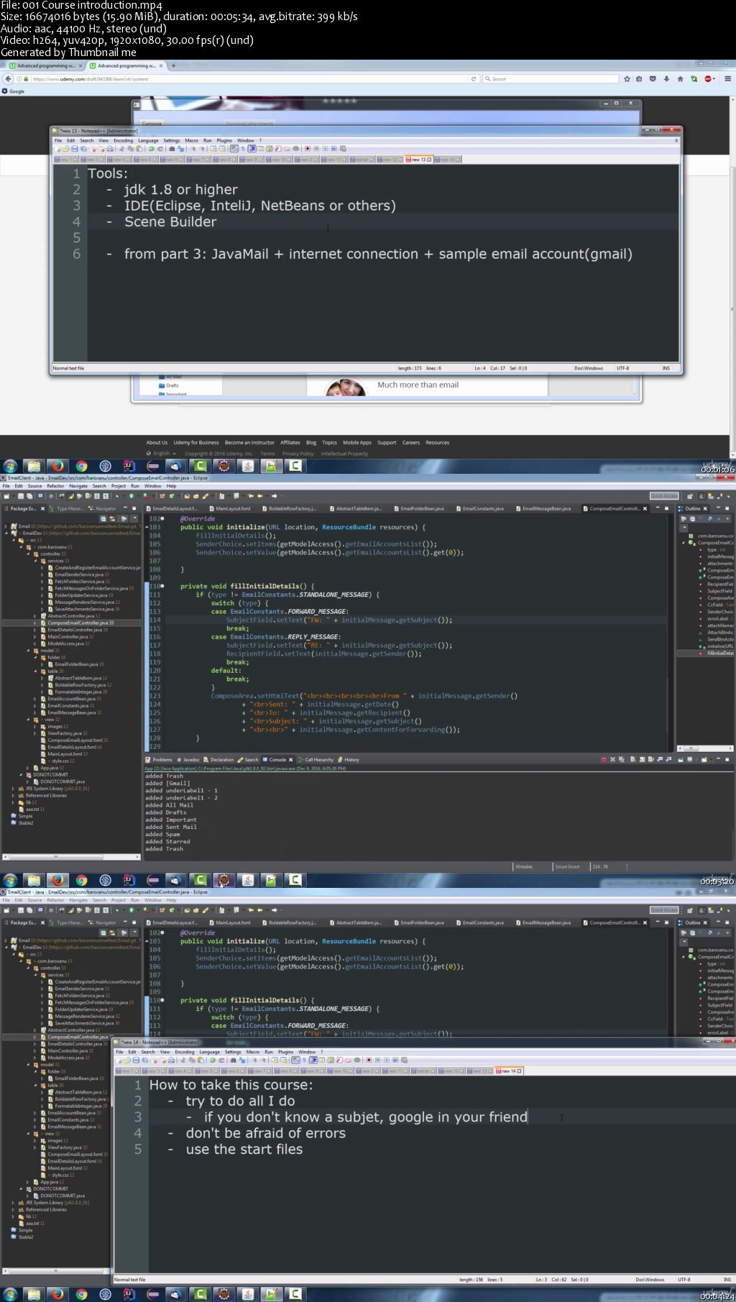Collapse the DONOTCOMMIT package in the Eclipse window with the Console

coord(21,775)
